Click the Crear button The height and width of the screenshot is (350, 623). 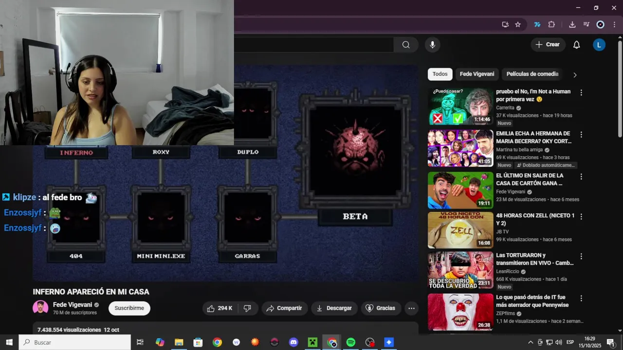pyautogui.click(x=548, y=45)
